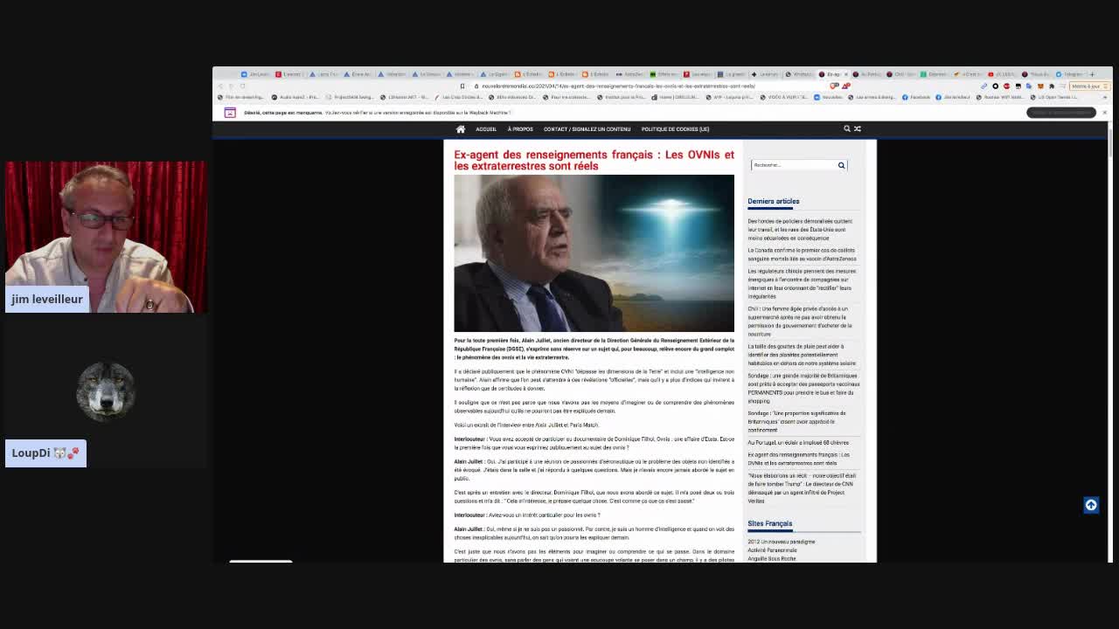This screenshot has width=1119, height=629.
Task: Open 'Le Canada confirme le premier cas' article
Action: pyautogui.click(x=801, y=254)
